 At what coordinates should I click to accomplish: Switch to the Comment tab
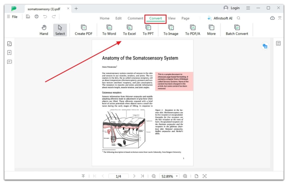[135, 18]
